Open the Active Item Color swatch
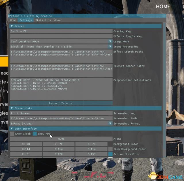 110,154
